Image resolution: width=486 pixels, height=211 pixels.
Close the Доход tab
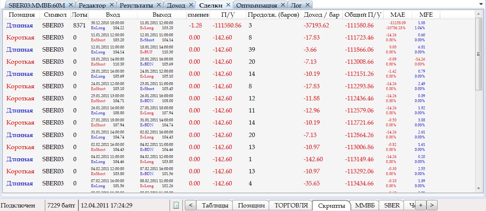191,5
